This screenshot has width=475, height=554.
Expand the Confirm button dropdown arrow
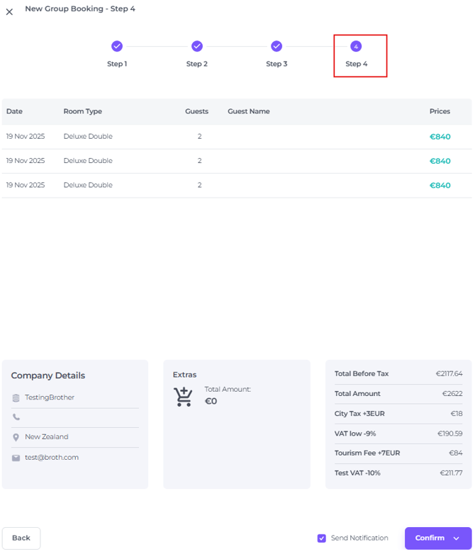click(457, 538)
